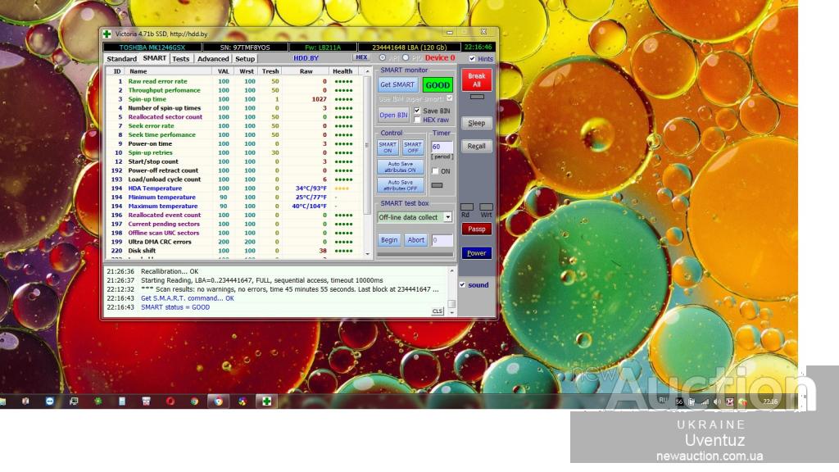This screenshot has height=472, width=839.
Task: Click the blue Power button
Action: (476, 253)
